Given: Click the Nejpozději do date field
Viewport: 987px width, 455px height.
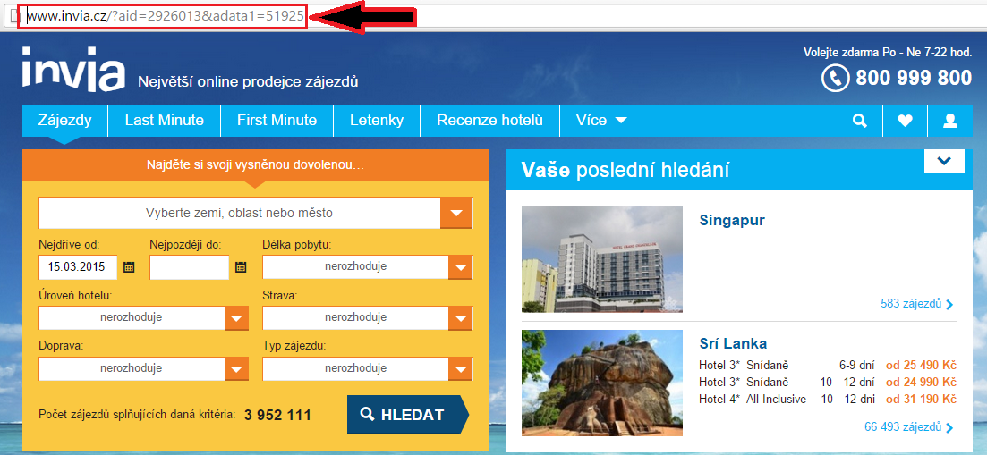Looking at the screenshot, I should 189,267.
